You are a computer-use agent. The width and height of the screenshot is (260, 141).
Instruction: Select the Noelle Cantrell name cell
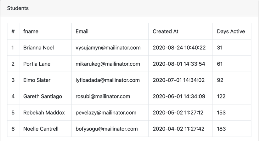click(45, 129)
